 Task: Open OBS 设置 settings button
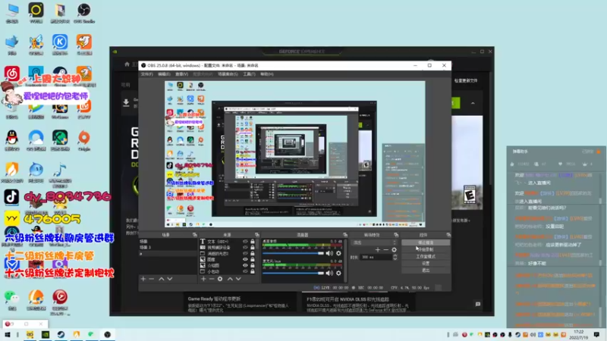tap(426, 263)
